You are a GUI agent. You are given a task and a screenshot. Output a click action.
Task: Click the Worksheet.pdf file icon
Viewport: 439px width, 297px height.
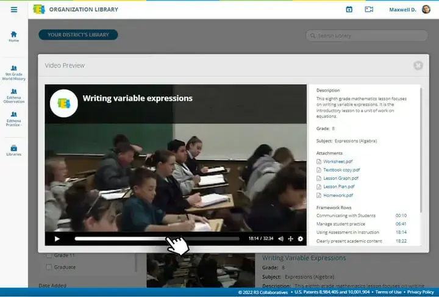click(319, 162)
